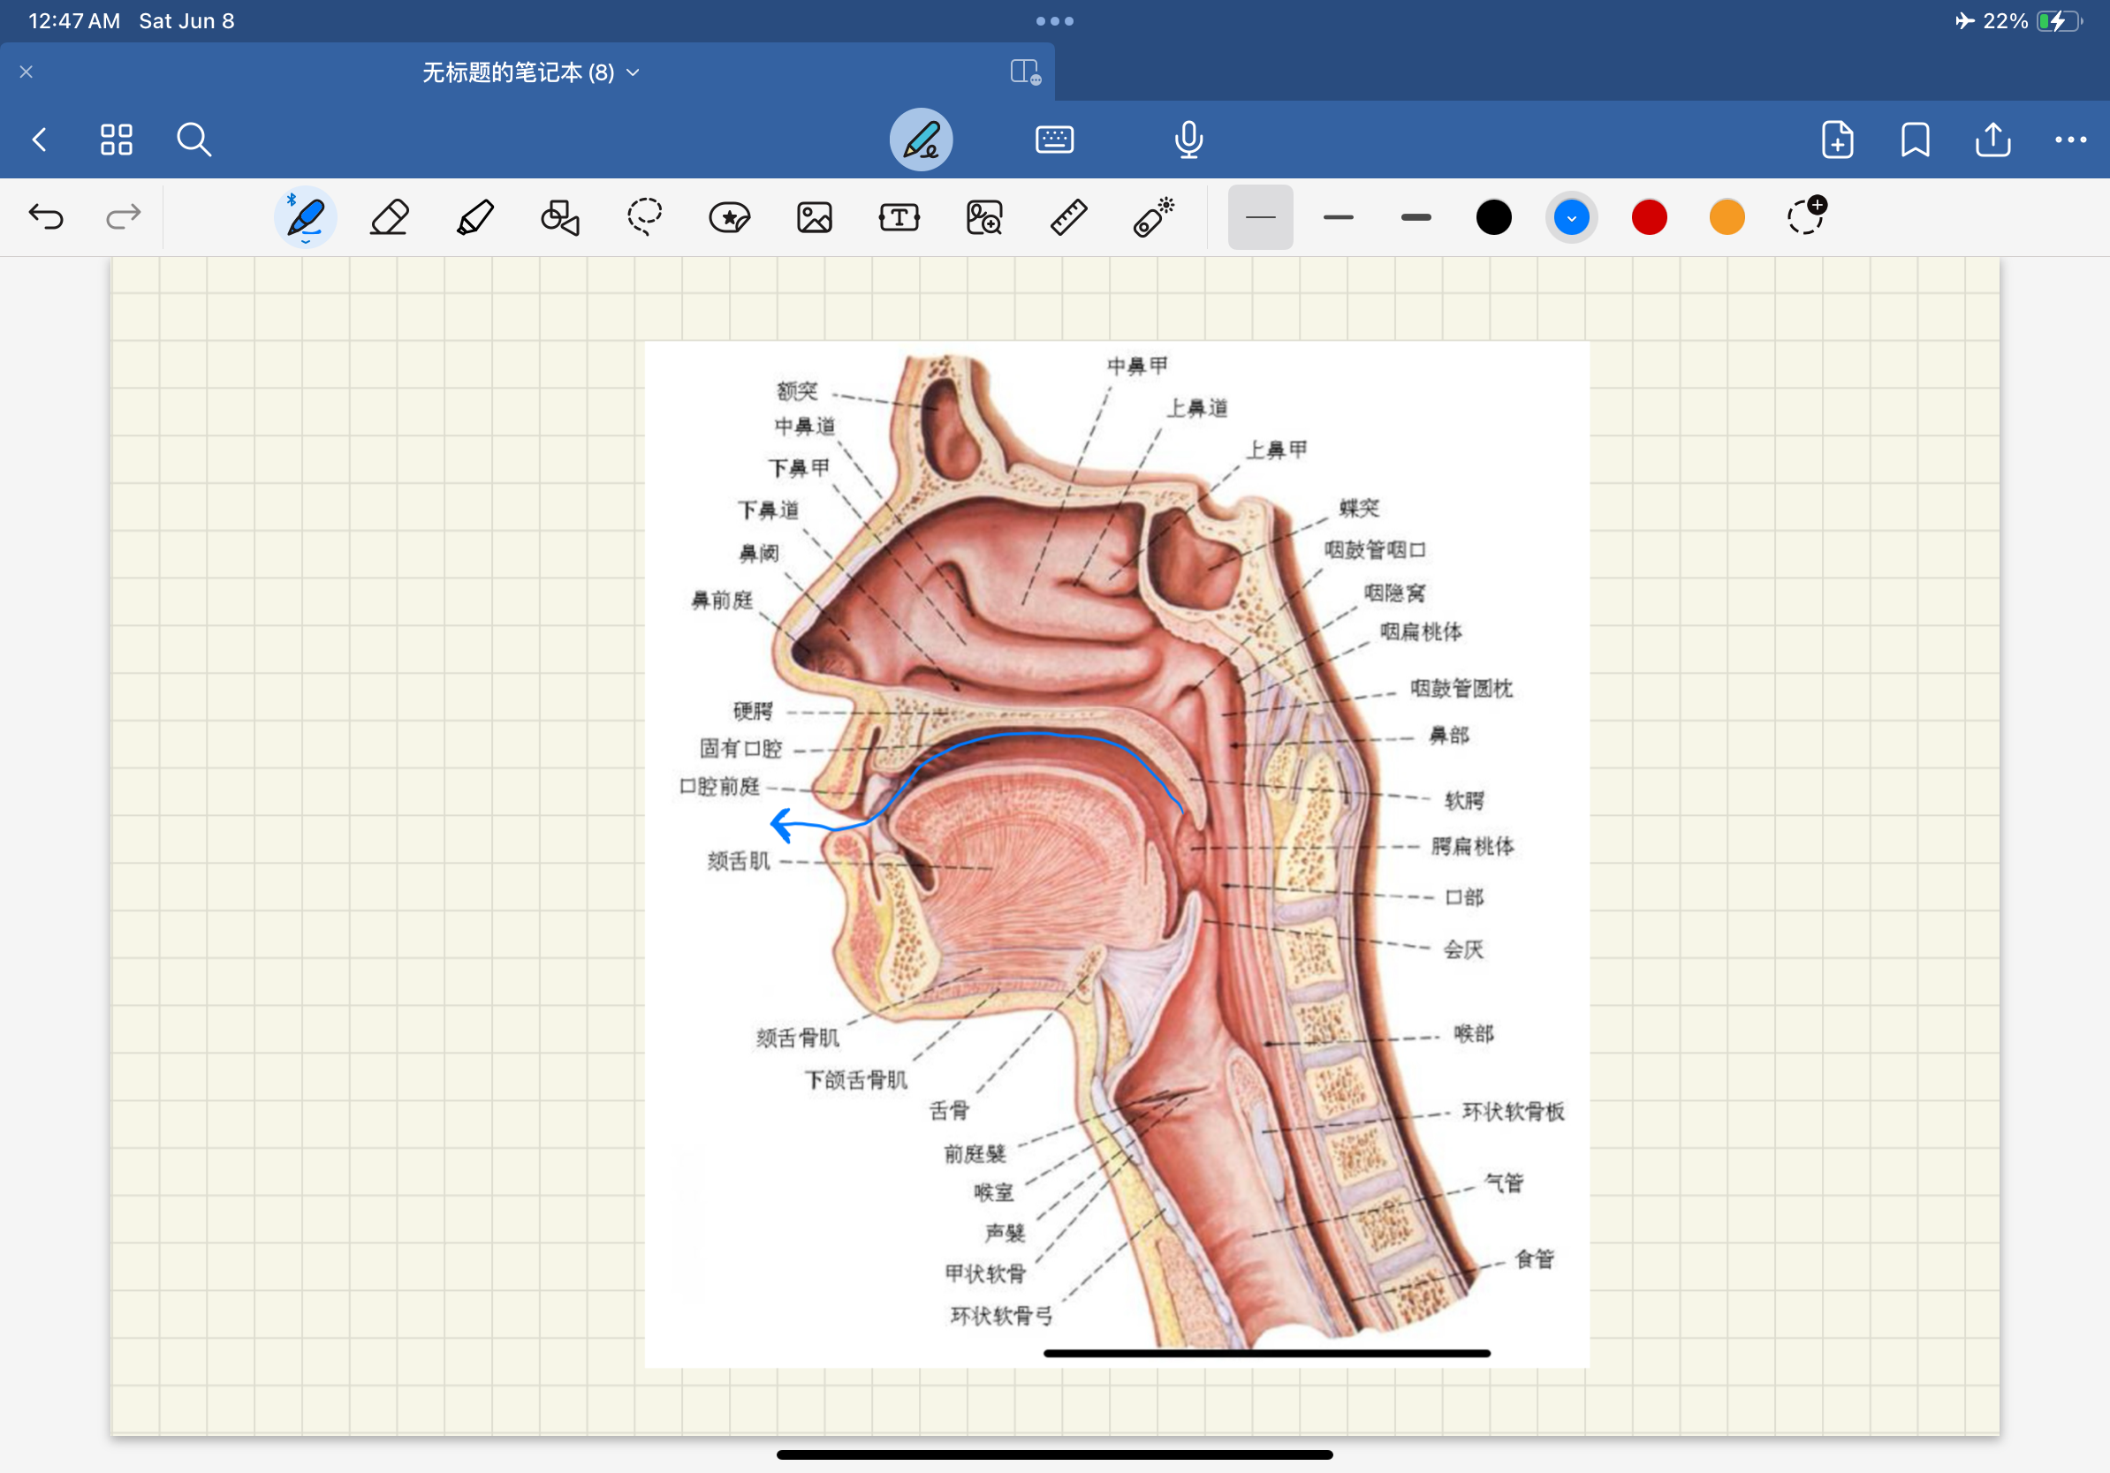Image resolution: width=2110 pixels, height=1473 pixels.
Task: Select the Ruler tool
Action: click(1069, 217)
